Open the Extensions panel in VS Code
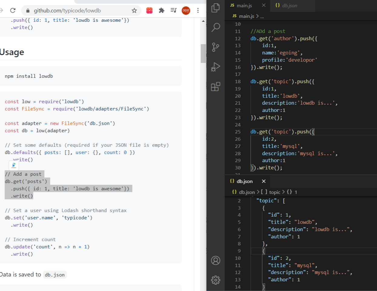The image size is (377, 291). coord(215,87)
